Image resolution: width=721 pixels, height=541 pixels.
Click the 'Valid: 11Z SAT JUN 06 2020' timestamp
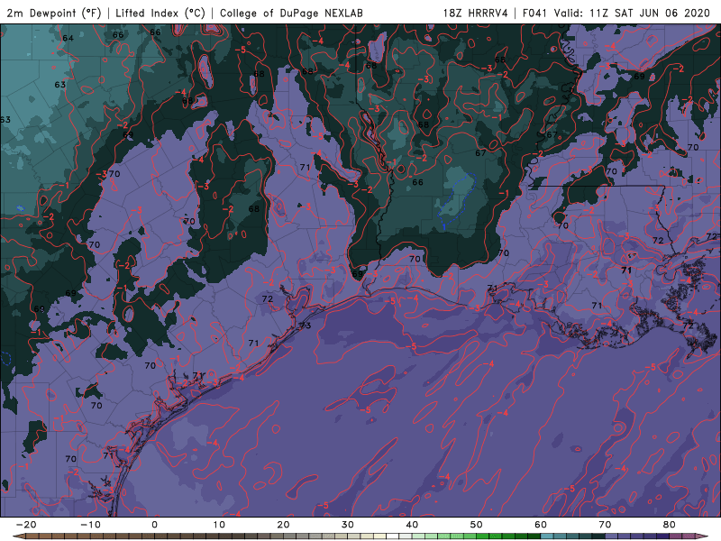(632, 13)
